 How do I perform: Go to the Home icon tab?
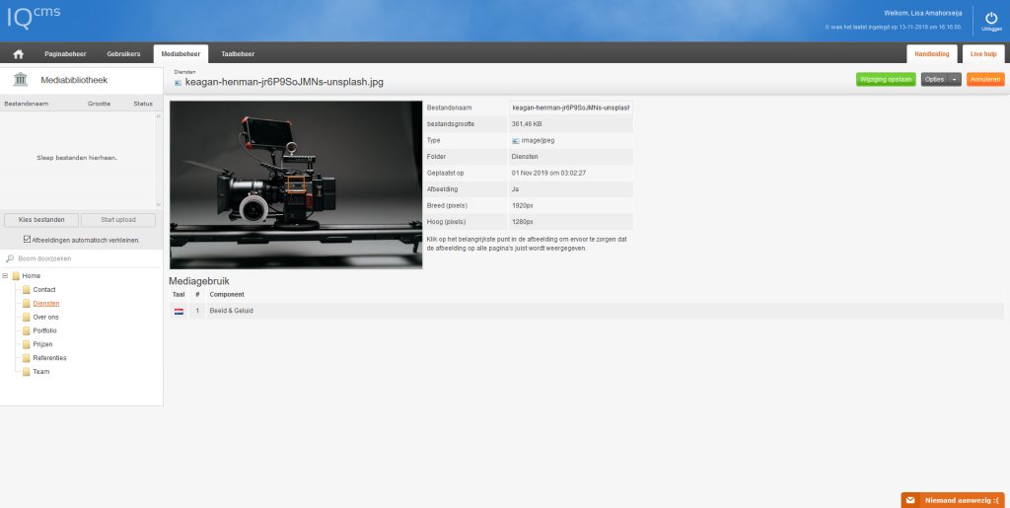pos(18,54)
